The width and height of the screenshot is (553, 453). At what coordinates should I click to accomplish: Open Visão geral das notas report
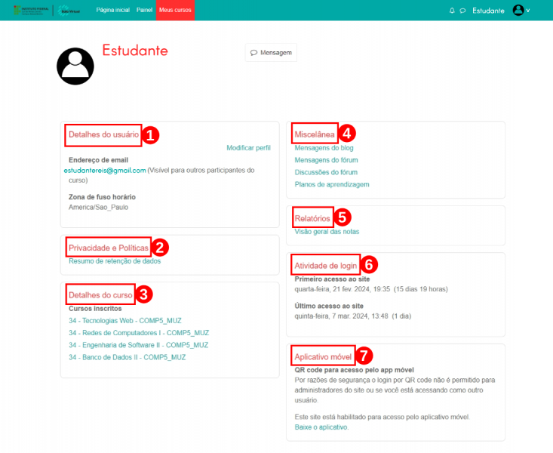tap(327, 232)
